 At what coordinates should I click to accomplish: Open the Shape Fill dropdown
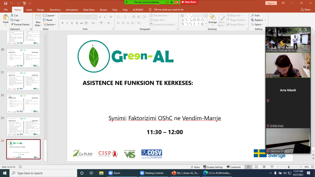234,15
